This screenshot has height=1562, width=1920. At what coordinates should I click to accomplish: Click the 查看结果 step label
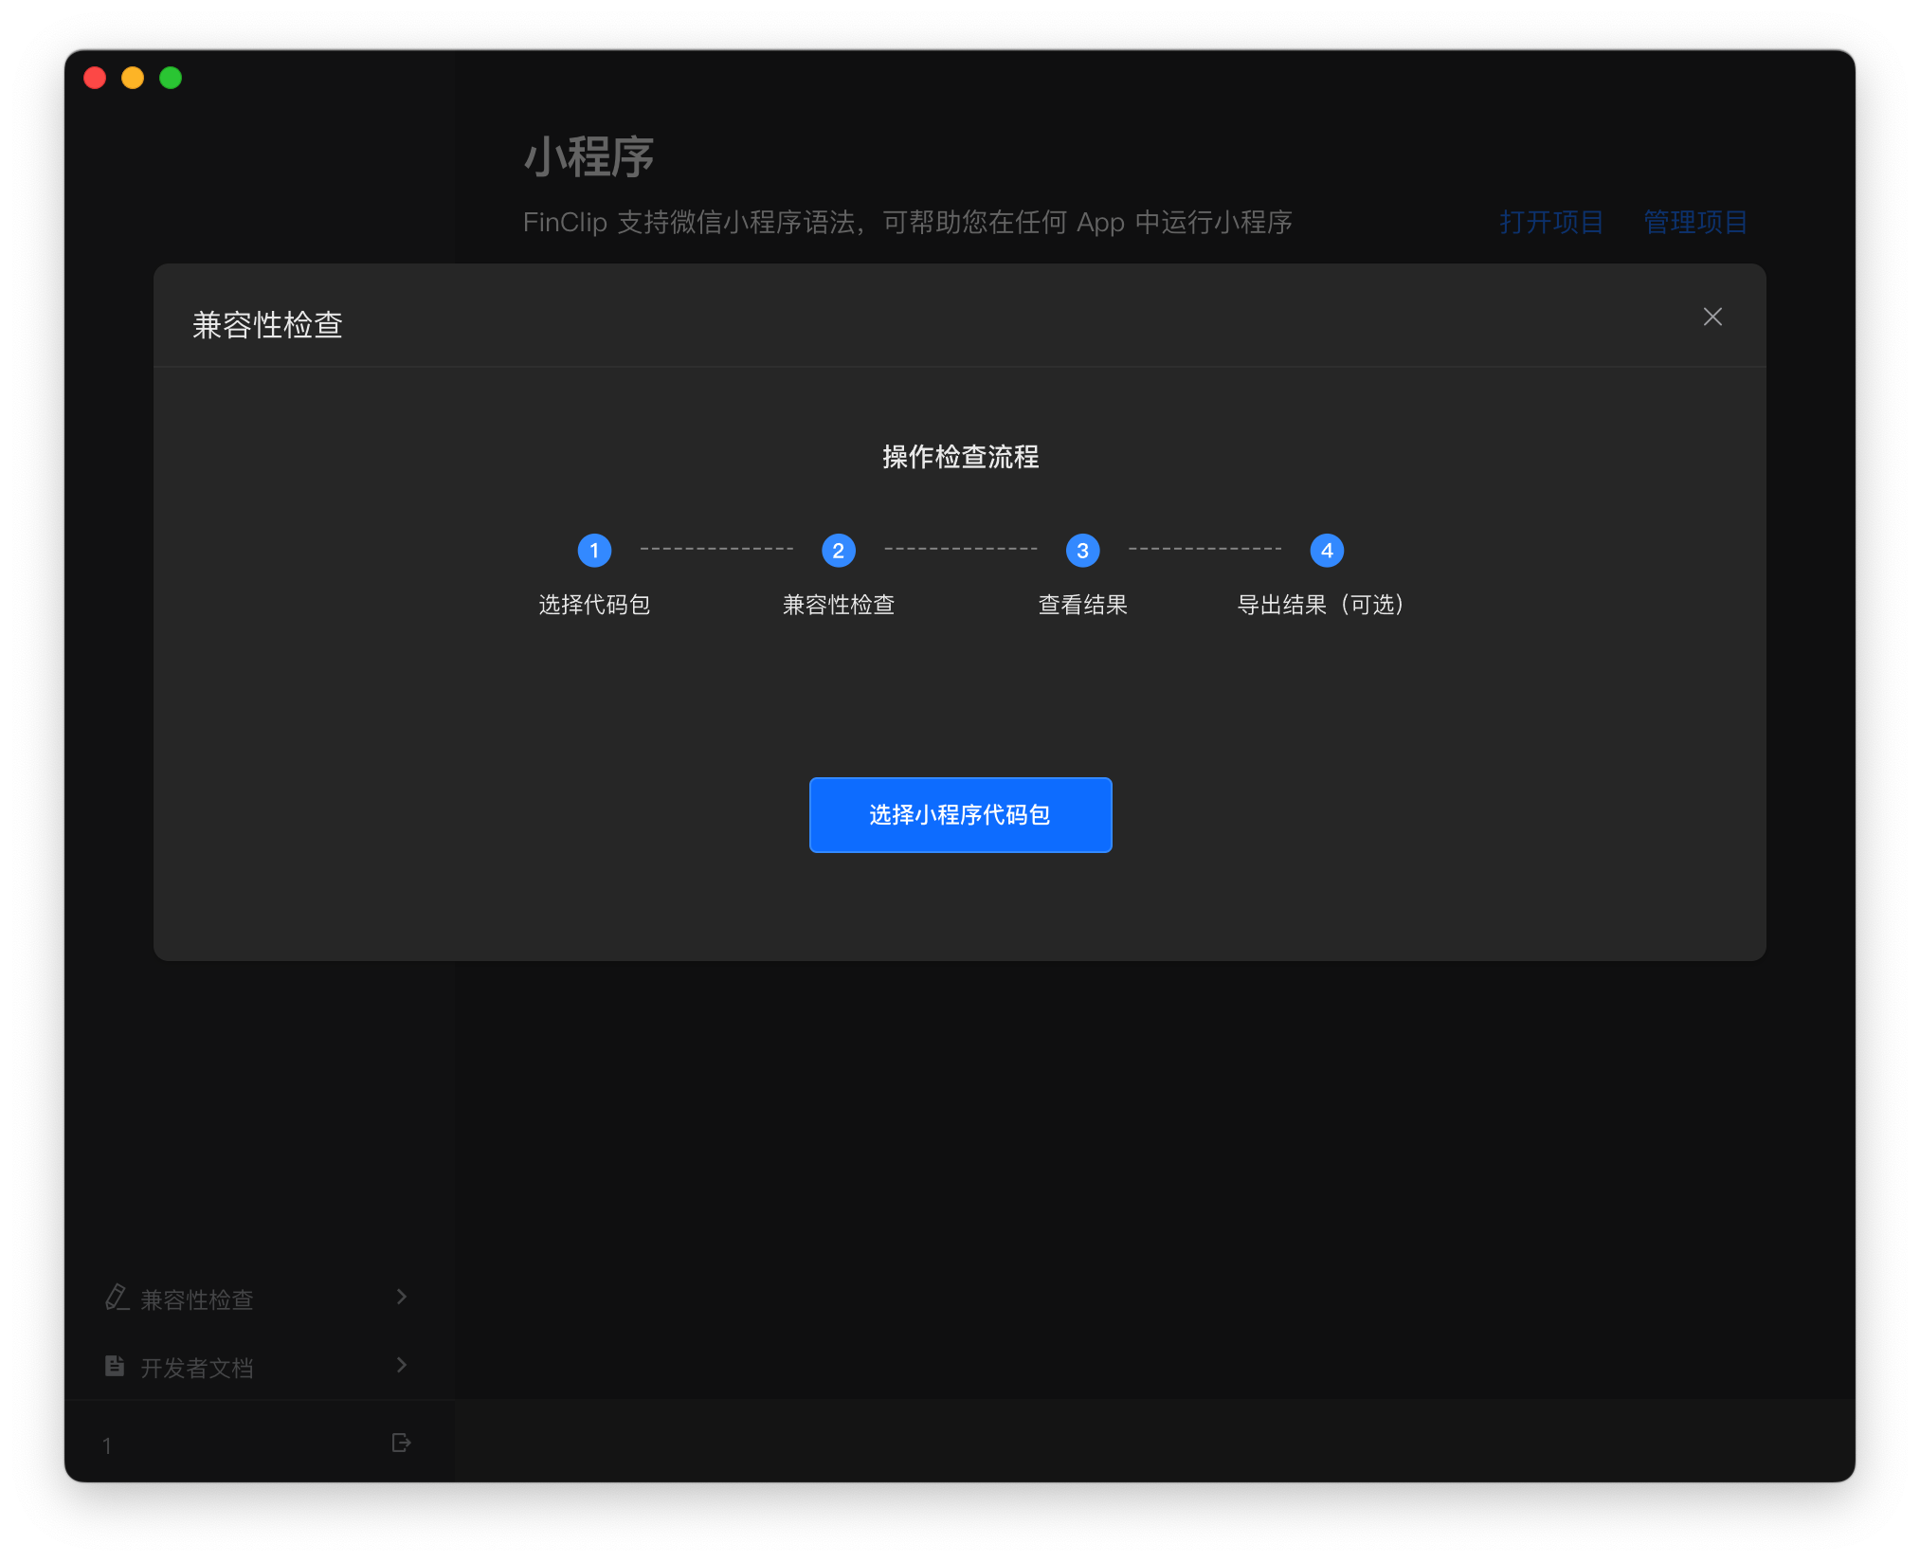[x=1082, y=605]
